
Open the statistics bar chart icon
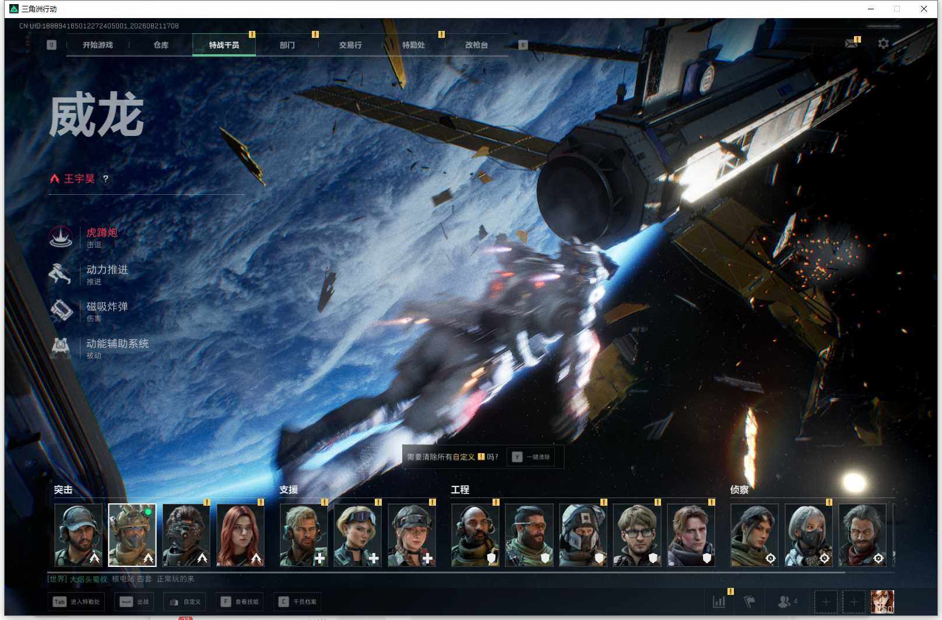point(719,601)
